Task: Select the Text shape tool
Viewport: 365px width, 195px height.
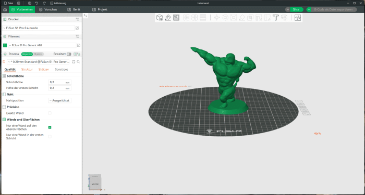Action: pyautogui.click(x=276, y=18)
